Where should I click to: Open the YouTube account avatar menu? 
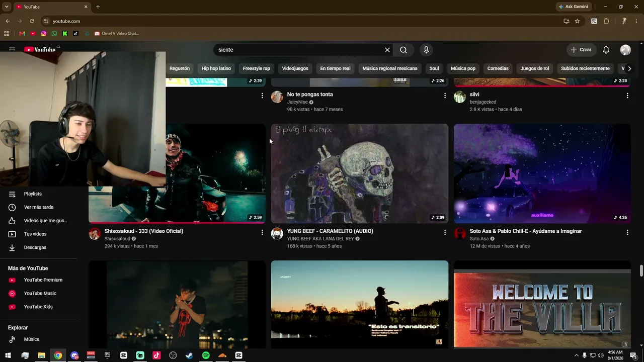click(625, 50)
